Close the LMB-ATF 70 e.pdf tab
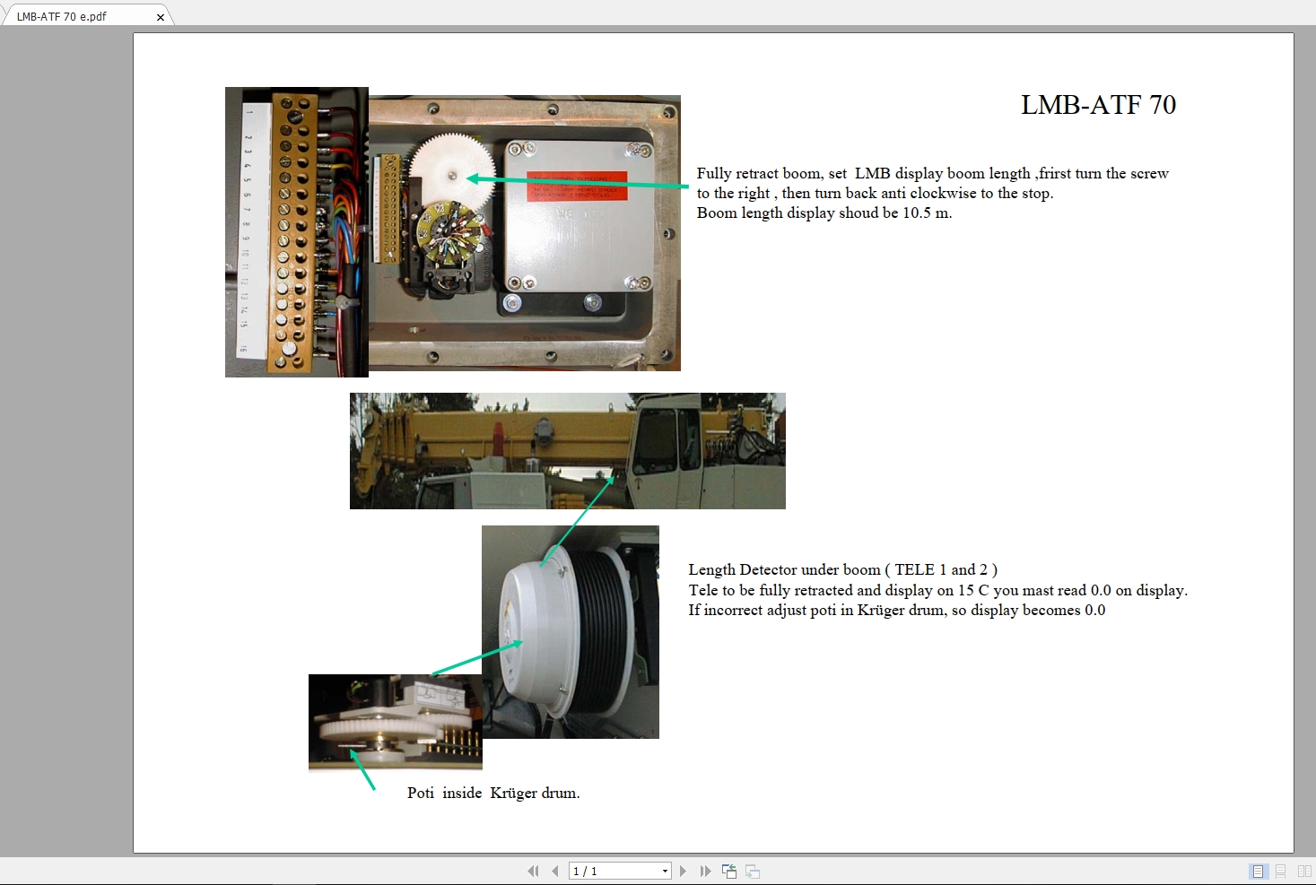Screen dimensions: 1316x885 tap(161, 15)
